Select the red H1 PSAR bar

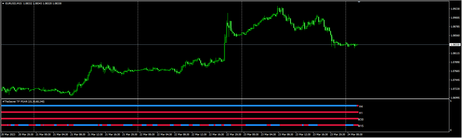point(180,112)
